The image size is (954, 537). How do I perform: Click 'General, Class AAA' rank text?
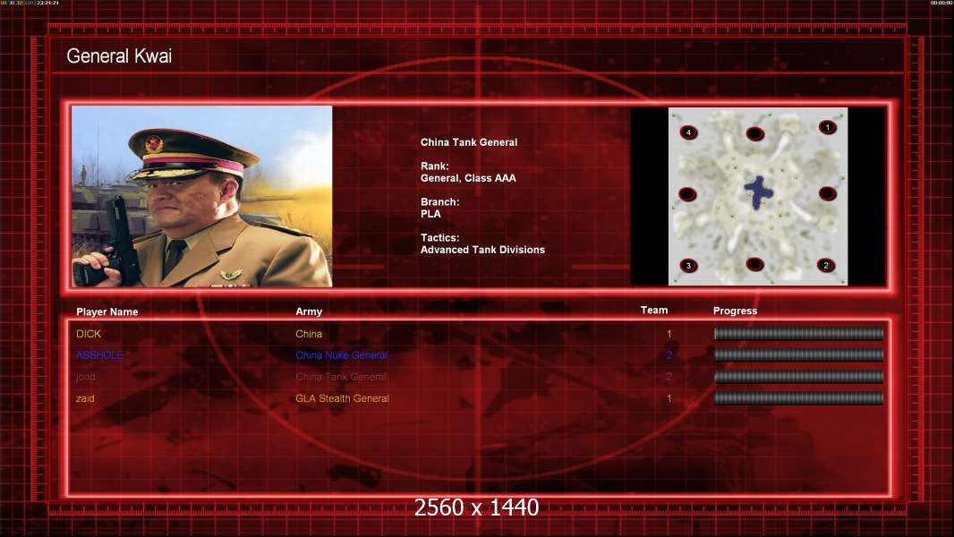[468, 178]
